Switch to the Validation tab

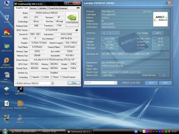click(43, 8)
